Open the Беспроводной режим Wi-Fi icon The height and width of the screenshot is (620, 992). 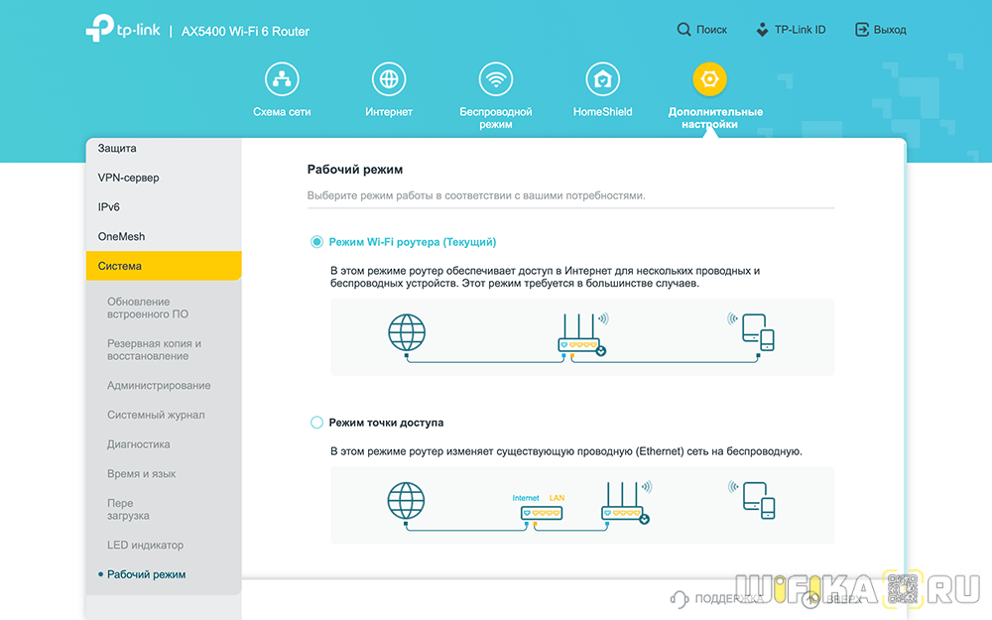[x=495, y=79]
